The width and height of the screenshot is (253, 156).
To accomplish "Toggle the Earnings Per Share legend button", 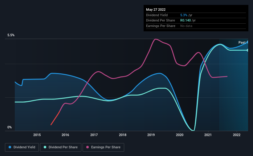I will pos(103,147).
